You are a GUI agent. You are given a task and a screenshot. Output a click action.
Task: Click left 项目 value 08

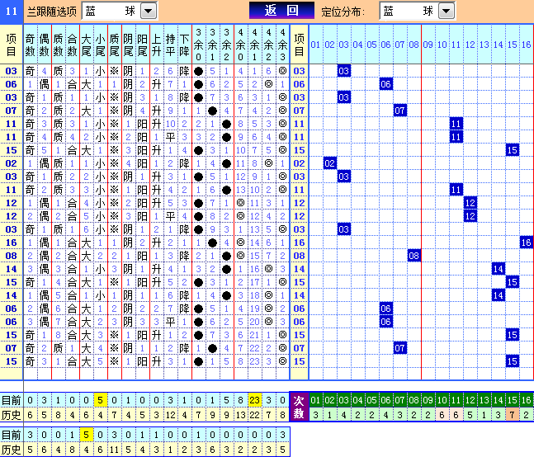pyautogui.click(x=12, y=256)
